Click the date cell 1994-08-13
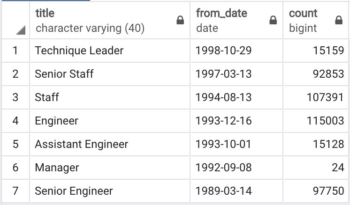 [224, 97]
